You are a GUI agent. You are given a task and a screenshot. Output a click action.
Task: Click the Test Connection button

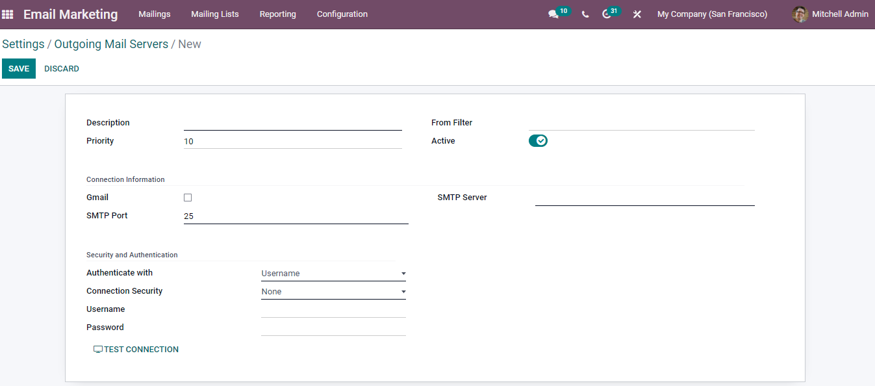pyautogui.click(x=136, y=350)
